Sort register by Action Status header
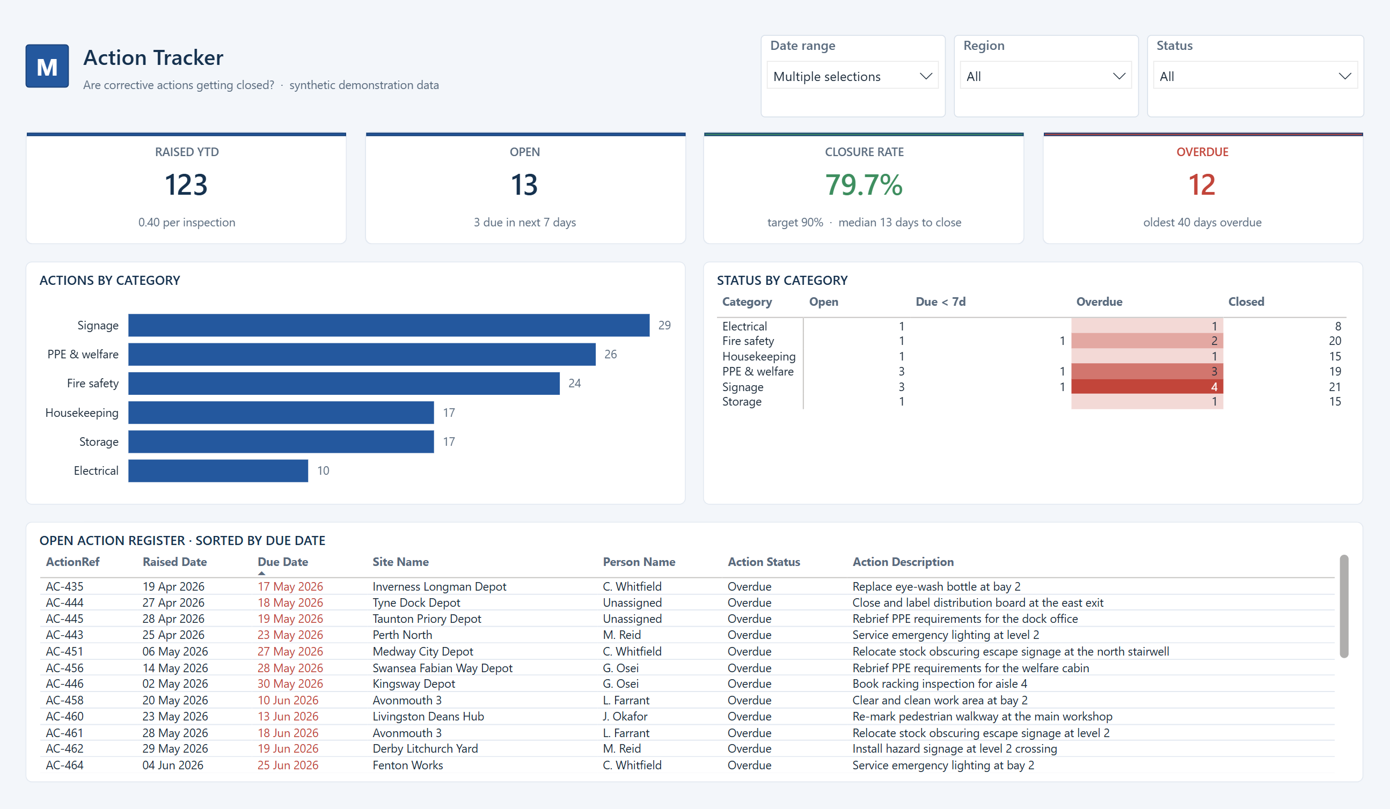 pos(763,562)
